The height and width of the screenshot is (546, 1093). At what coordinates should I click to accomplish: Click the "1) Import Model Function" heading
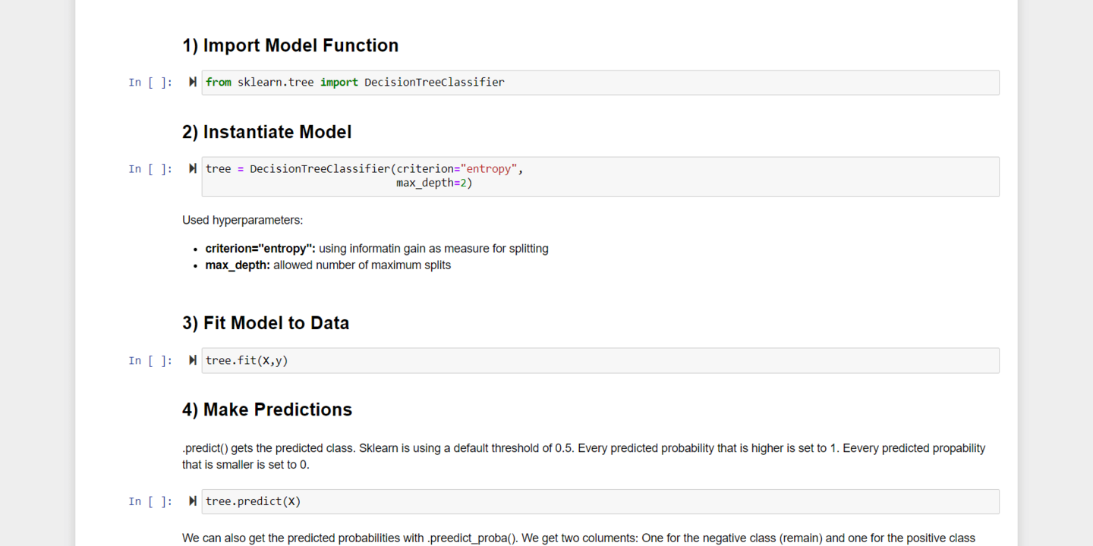(x=290, y=45)
